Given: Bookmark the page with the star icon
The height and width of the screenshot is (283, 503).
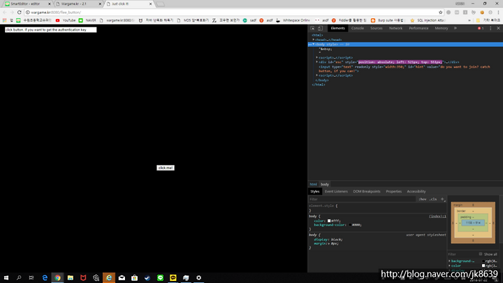Looking at the screenshot, I should pos(440,12).
